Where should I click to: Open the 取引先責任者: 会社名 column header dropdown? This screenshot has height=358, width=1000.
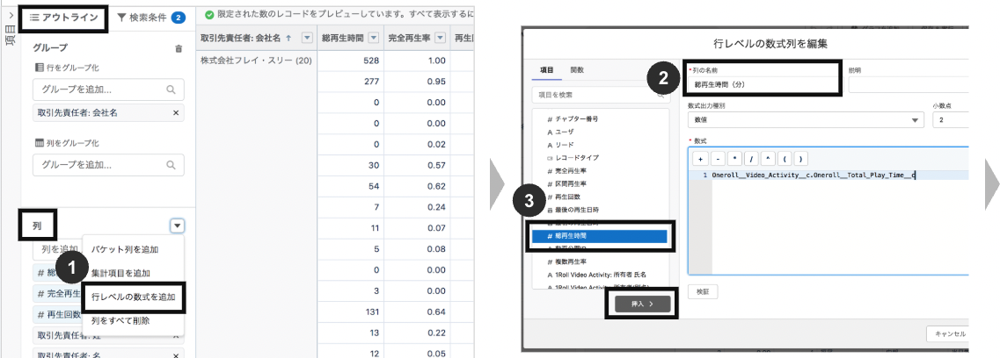(307, 38)
